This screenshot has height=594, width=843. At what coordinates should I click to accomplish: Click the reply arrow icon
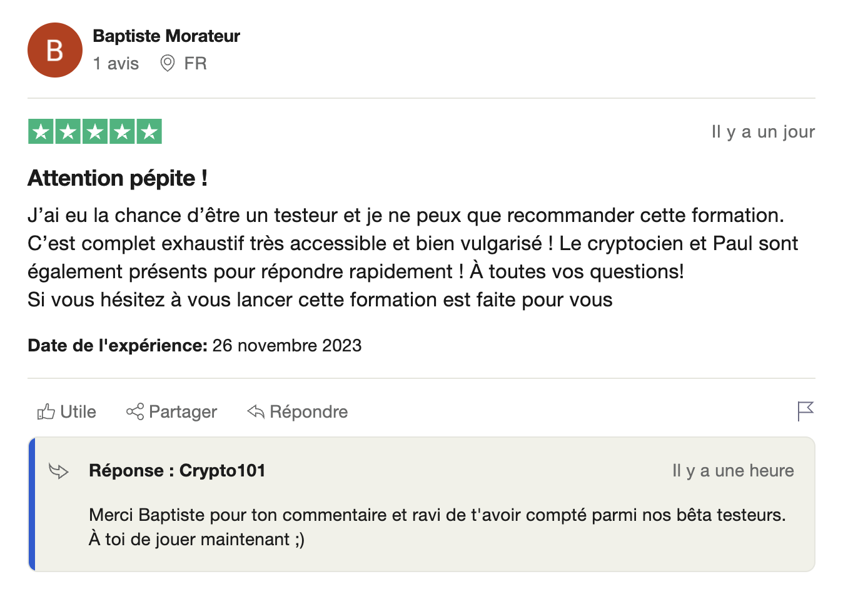pos(256,411)
